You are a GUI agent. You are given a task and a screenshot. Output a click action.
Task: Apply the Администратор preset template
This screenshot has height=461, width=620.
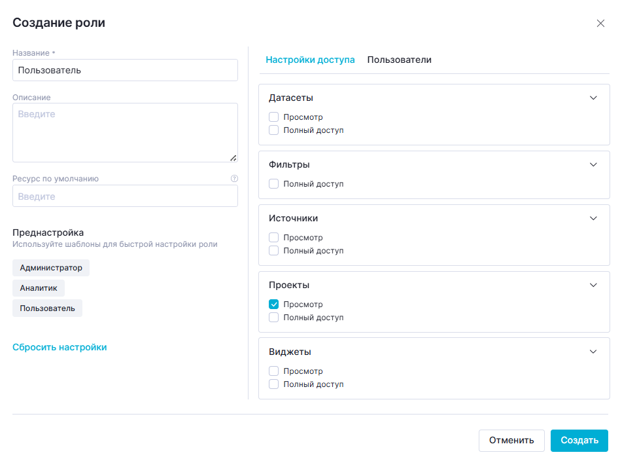tap(51, 268)
